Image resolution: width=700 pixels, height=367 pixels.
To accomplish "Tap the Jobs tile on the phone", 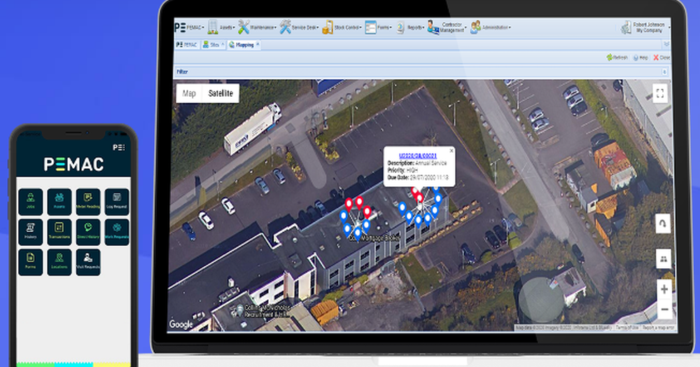I will [x=31, y=201].
